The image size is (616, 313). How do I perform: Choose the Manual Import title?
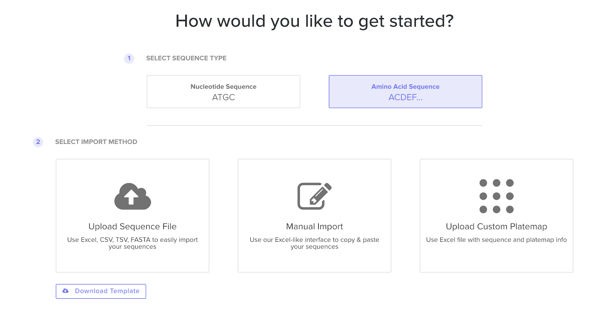point(314,226)
